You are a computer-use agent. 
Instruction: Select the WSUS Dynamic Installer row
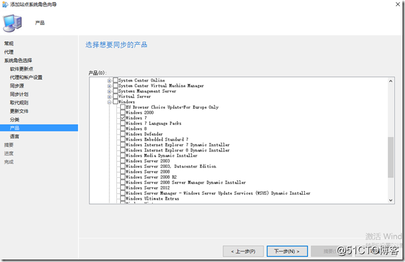click(218, 193)
